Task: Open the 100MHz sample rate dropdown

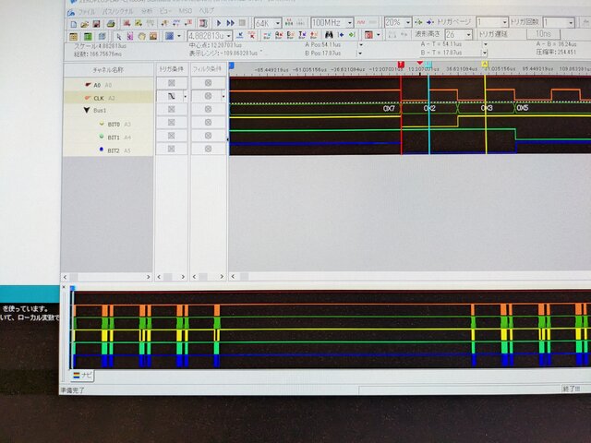Action: (349, 23)
